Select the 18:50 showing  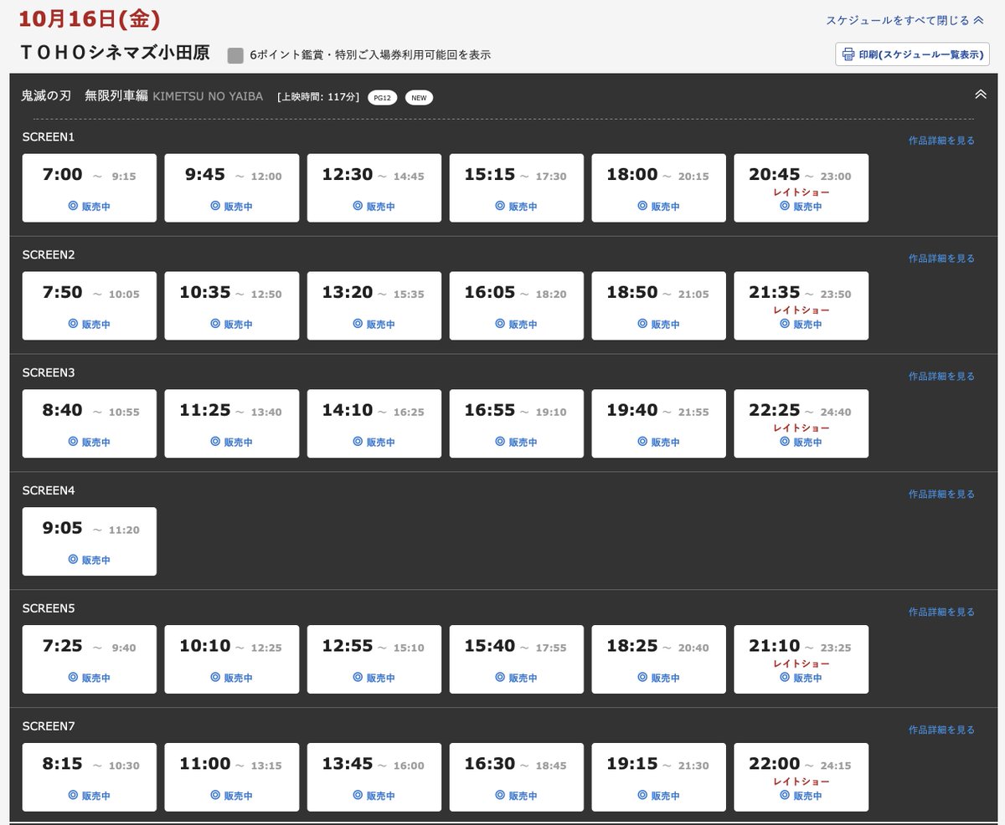click(659, 306)
